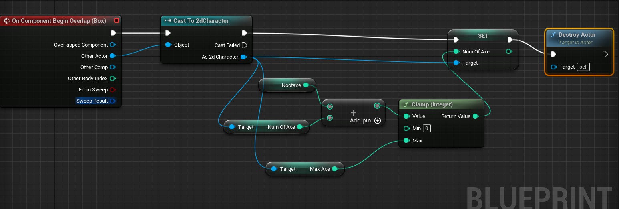
Task: Select the Cast To 2dCharacter node header
Action: [x=201, y=21]
